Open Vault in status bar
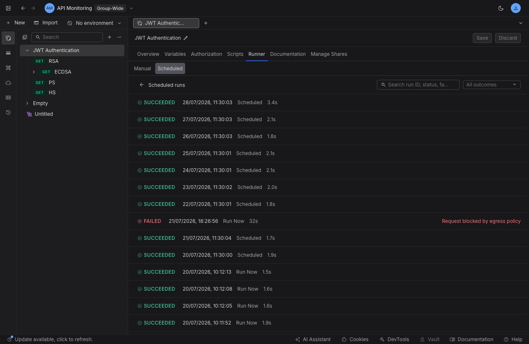 pyautogui.click(x=430, y=339)
